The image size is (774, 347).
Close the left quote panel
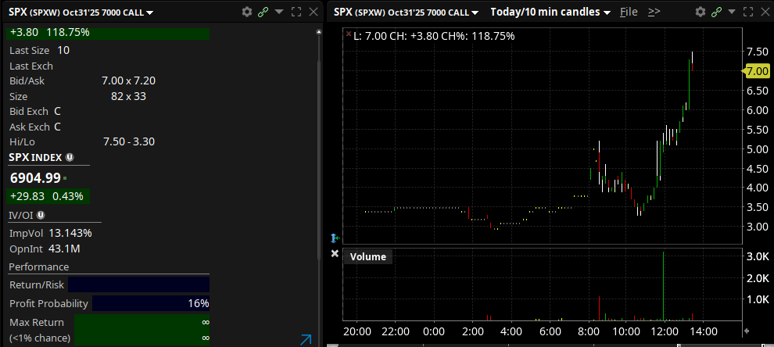(x=313, y=12)
